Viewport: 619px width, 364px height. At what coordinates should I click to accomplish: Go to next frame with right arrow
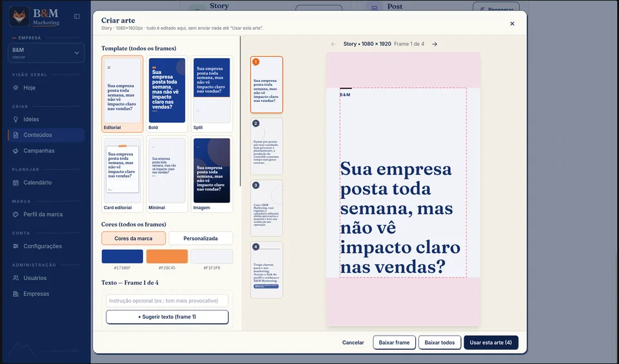coord(435,45)
